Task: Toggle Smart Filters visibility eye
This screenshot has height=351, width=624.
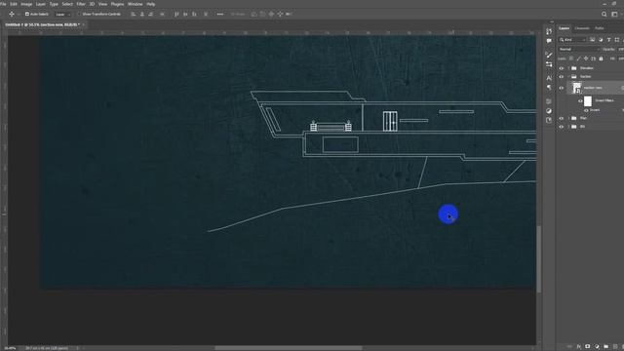Action: 580,100
